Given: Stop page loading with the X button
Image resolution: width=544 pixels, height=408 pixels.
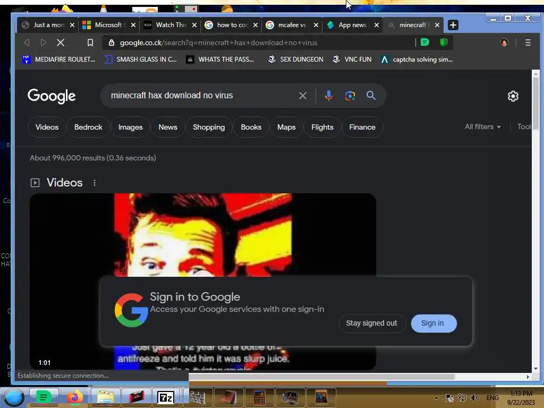Looking at the screenshot, I should (x=61, y=42).
